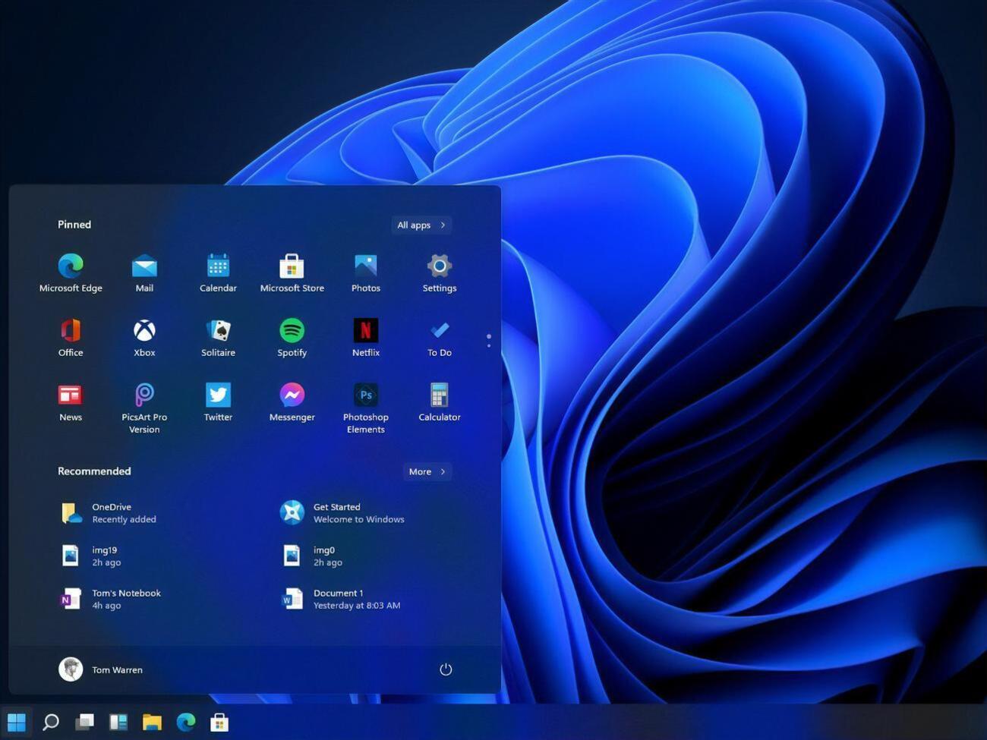Viewport: 987px width, 740px height.
Task: Open Tom's Notebook from Recommended
Action: [x=126, y=599]
